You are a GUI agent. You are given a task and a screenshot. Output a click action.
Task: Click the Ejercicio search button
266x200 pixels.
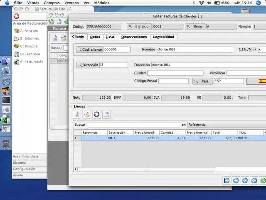[139, 27]
